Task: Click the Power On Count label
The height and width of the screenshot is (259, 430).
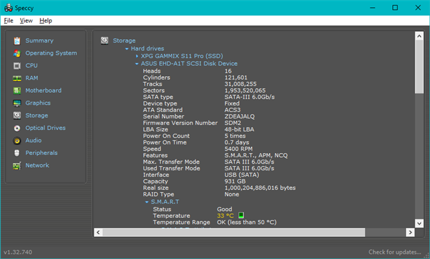Action: coord(166,136)
